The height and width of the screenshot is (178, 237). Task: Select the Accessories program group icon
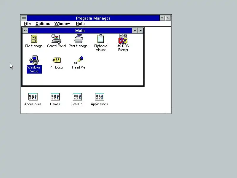pos(33,97)
